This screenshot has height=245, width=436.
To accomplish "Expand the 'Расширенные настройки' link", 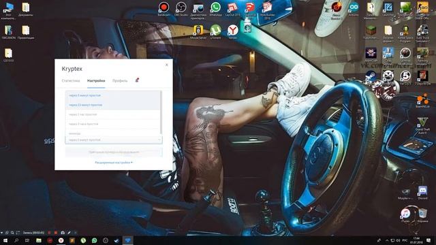I will [x=114, y=163].
